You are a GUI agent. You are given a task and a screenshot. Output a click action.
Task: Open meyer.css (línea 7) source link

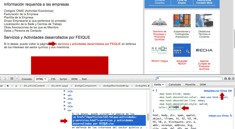point(220,116)
